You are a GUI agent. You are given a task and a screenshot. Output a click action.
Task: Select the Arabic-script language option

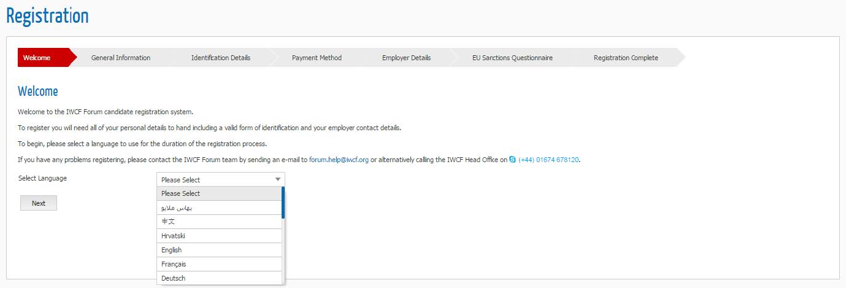pyautogui.click(x=219, y=208)
